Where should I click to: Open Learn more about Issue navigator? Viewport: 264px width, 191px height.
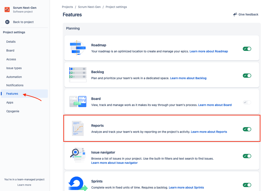[x=114, y=163]
